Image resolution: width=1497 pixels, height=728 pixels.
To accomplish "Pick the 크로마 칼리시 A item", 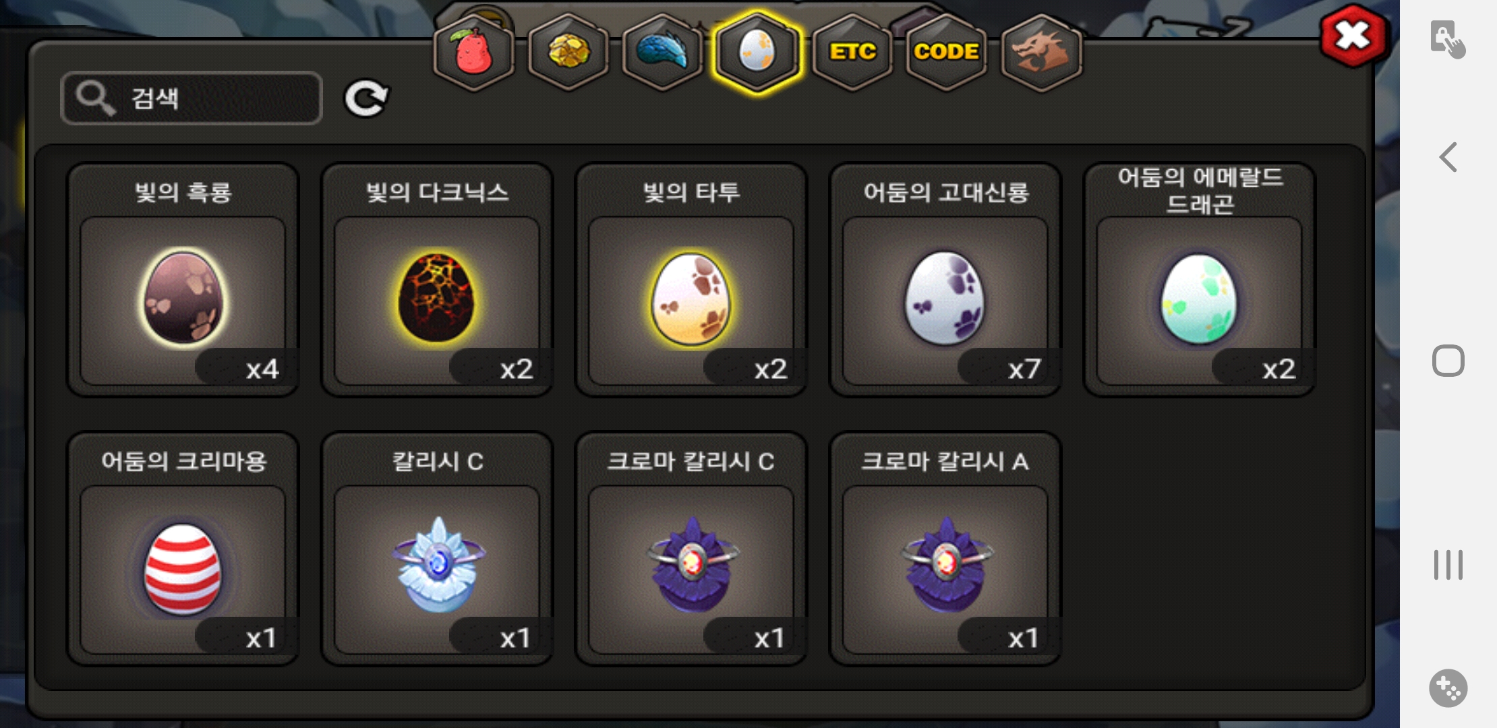I will click(945, 549).
